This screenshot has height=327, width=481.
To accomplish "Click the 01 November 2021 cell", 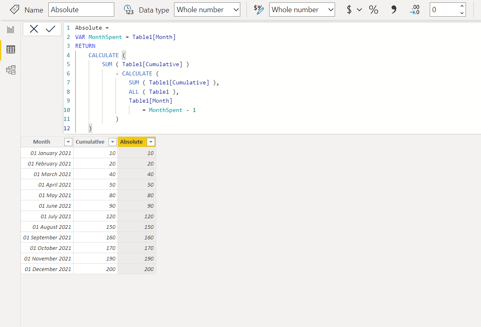I will click(47, 258).
